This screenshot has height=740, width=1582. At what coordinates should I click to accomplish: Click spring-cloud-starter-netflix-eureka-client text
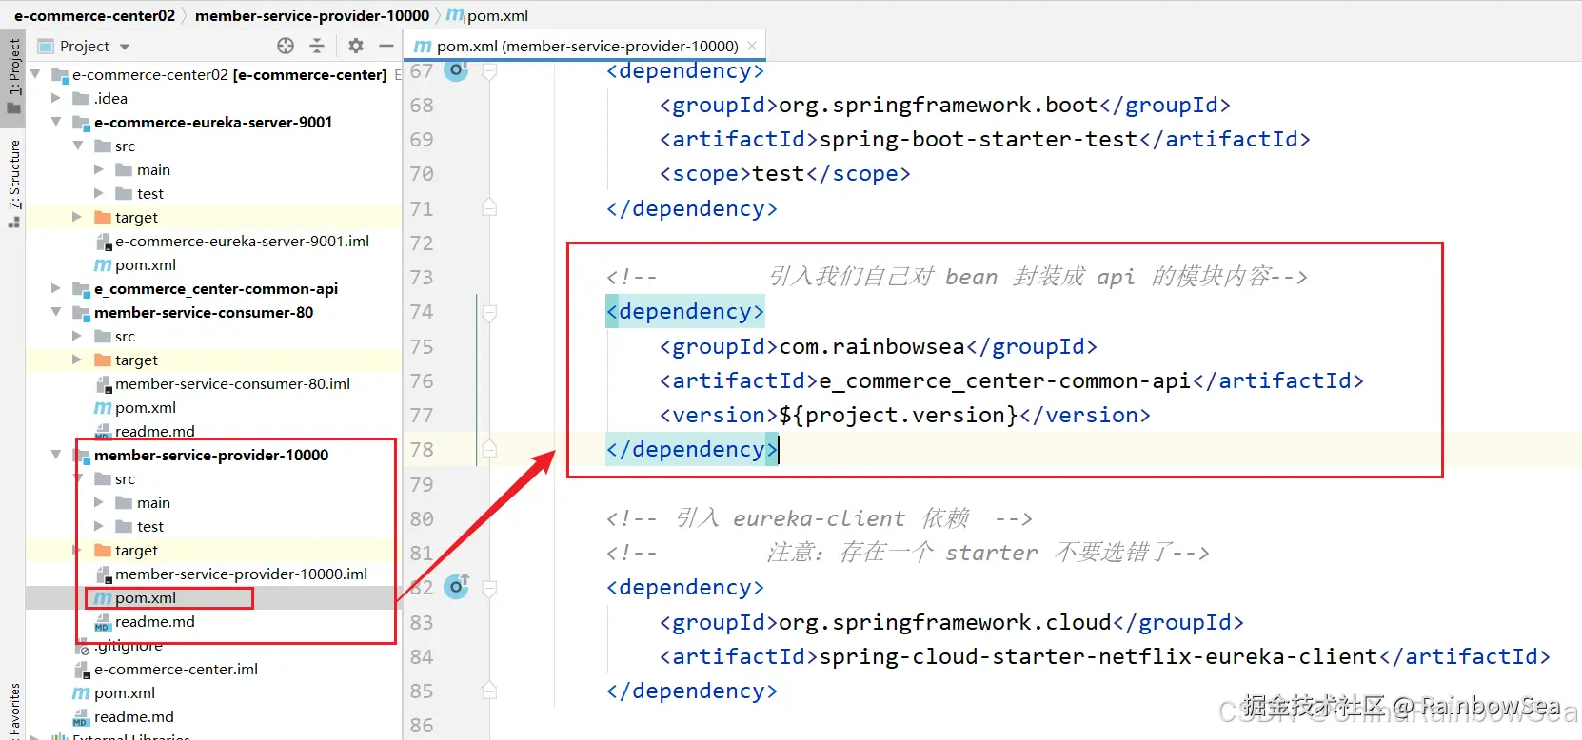[1098, 656]
